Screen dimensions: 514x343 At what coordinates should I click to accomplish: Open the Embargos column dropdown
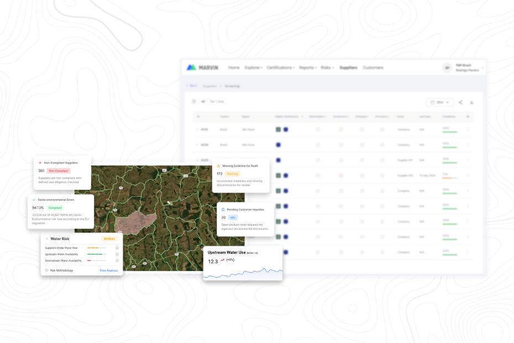(362, 117)
